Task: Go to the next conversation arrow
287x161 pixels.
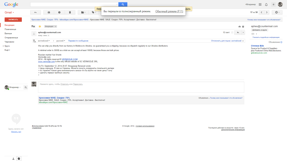Action: [267, 12]
